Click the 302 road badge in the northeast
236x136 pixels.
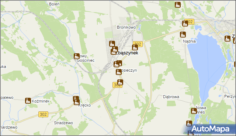pyautogui.click(x=190, y=22)
